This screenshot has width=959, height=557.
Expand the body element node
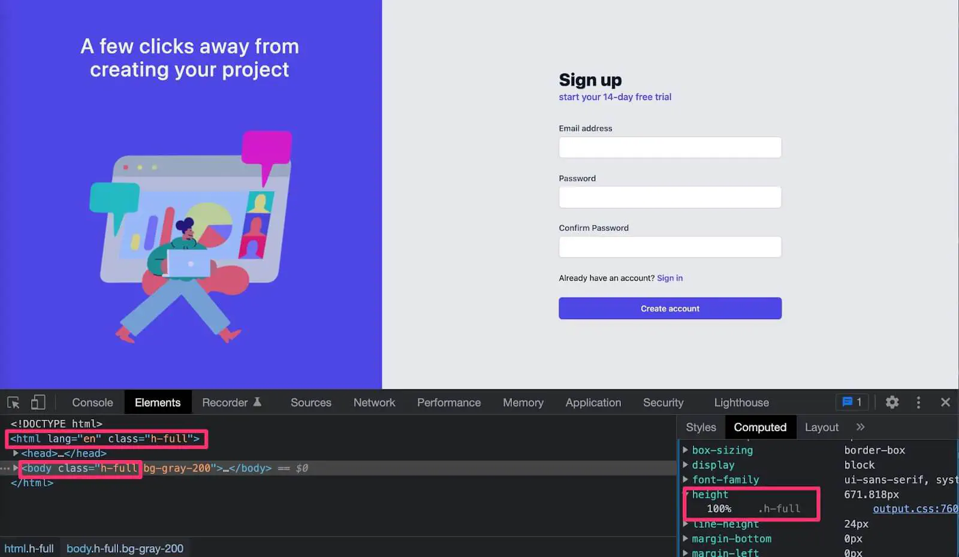pos(16,468)
